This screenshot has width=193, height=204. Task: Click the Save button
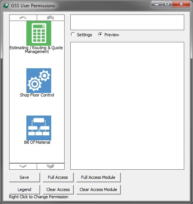[24, 177]
